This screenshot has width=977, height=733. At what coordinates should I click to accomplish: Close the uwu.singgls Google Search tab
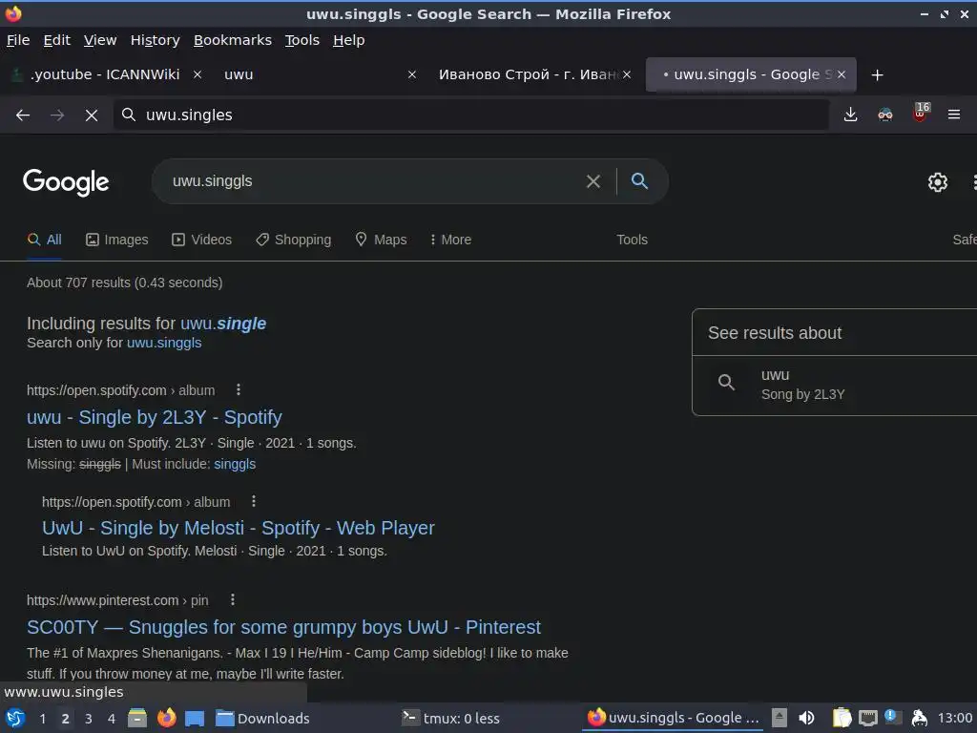[x=842, y=74]
